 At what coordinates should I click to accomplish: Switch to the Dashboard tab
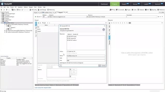[x=104, y=4]
